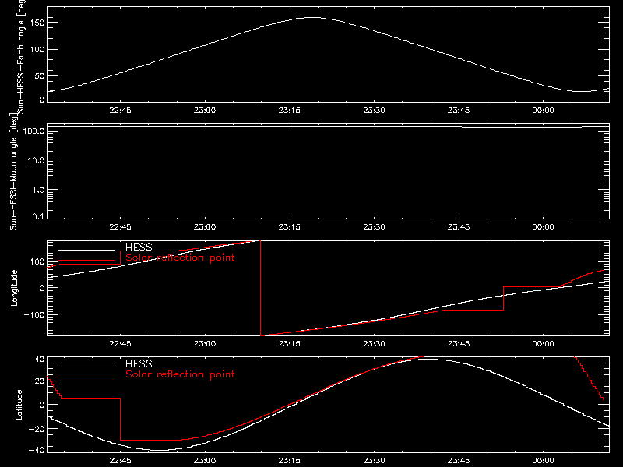623x467 pixels.
Task: Click 22:45 under the Latitude plot
Action: coord(121,461)
